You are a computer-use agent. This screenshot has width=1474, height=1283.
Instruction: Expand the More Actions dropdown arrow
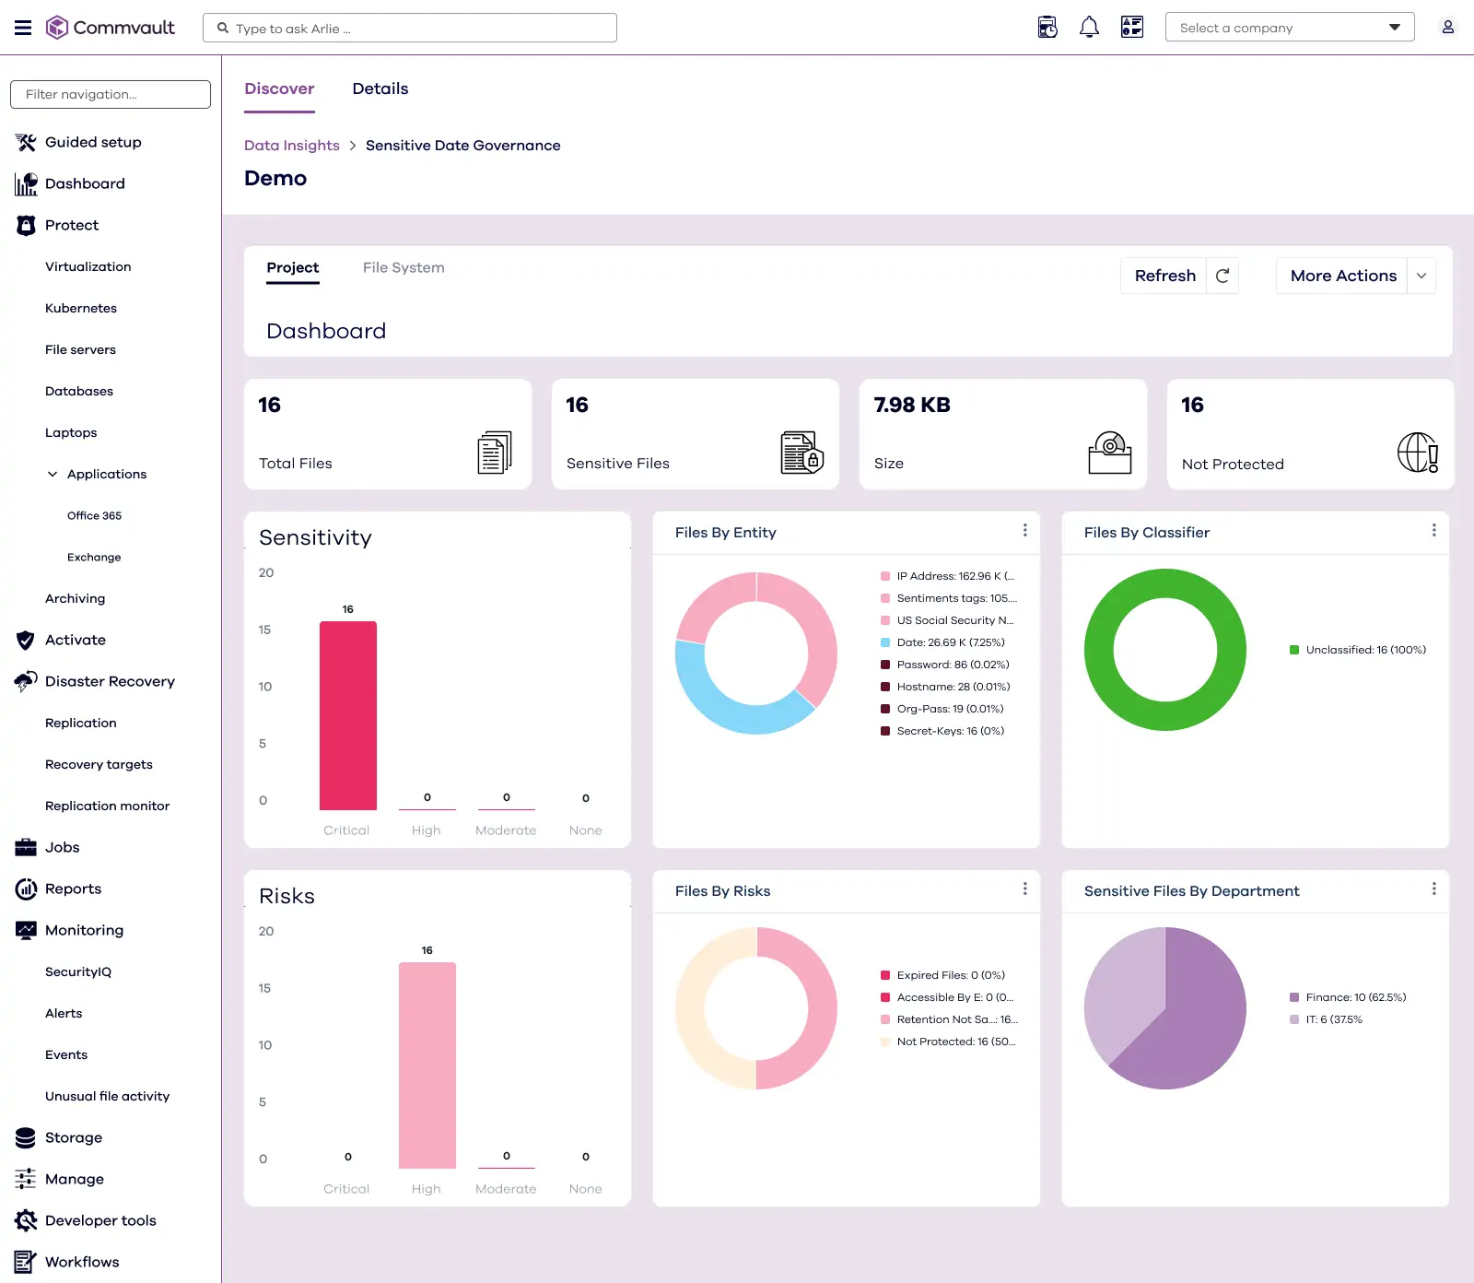tap(1421, 276)
